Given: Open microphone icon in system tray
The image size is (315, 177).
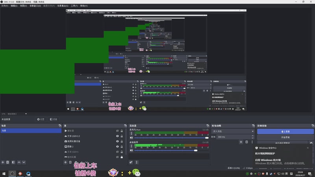Looking at the screenshot, I should (x=267, y=173).
